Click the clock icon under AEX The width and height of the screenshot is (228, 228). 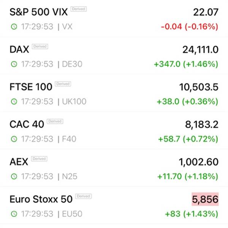click(14, 176)
